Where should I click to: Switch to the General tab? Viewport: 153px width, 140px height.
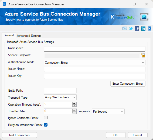[x=9, y=35]
